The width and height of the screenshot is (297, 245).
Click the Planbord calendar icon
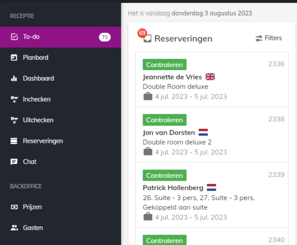[x=14, y=57]
